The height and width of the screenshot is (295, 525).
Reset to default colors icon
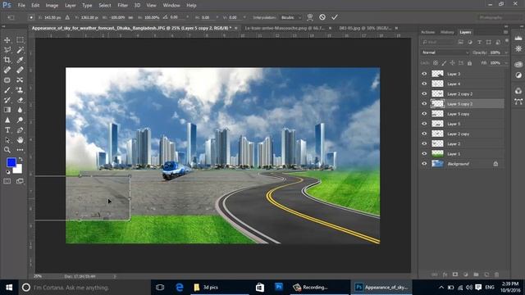click(7, 172)
